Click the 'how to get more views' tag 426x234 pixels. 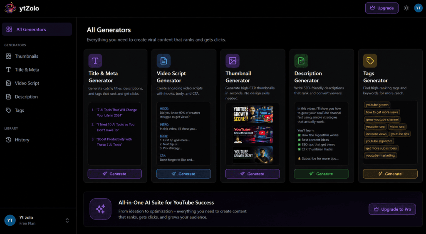click(x=382, y=112)
